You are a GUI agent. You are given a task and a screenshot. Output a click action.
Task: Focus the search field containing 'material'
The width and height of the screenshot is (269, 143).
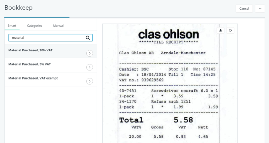click(50, 38)
